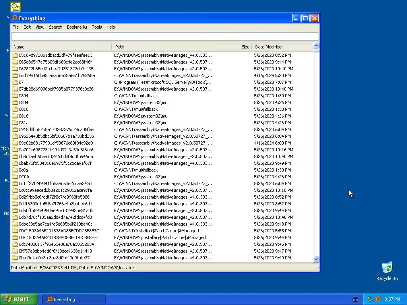Sort by the Path column header
Viewport: 407px width, 305px height.
click(163, 47)
